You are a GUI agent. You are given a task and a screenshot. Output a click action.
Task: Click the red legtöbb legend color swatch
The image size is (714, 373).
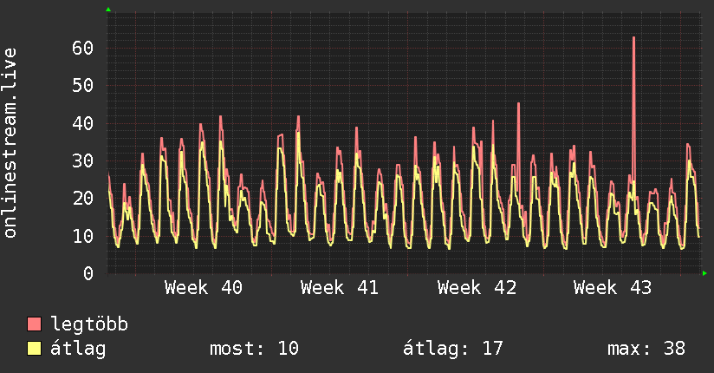34,324
